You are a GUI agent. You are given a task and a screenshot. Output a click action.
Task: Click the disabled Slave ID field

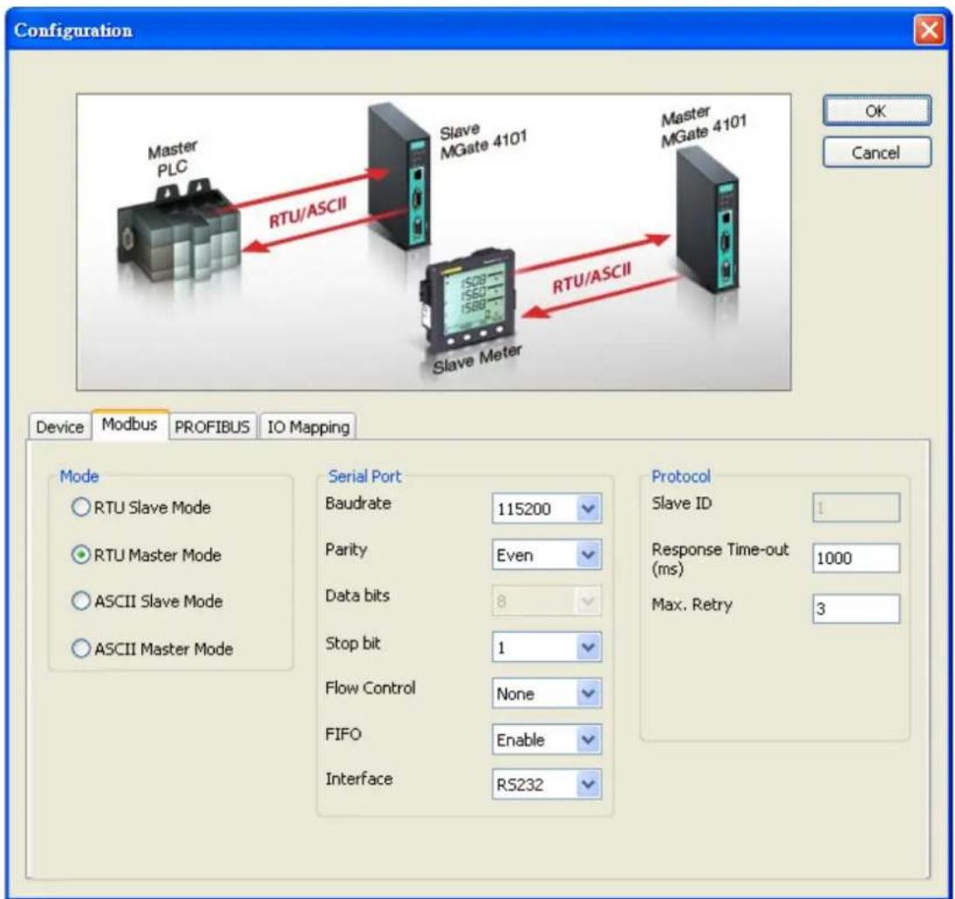point(856,507)
